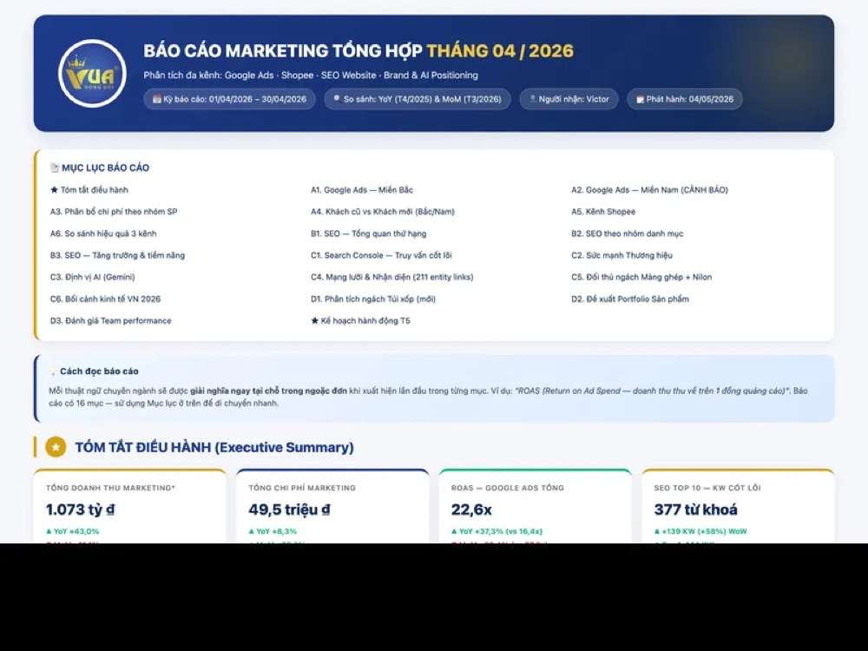This screenshot has width=868, height=651.
Task: Click the YoY +8,3% indicator
Action: point(274,531)
